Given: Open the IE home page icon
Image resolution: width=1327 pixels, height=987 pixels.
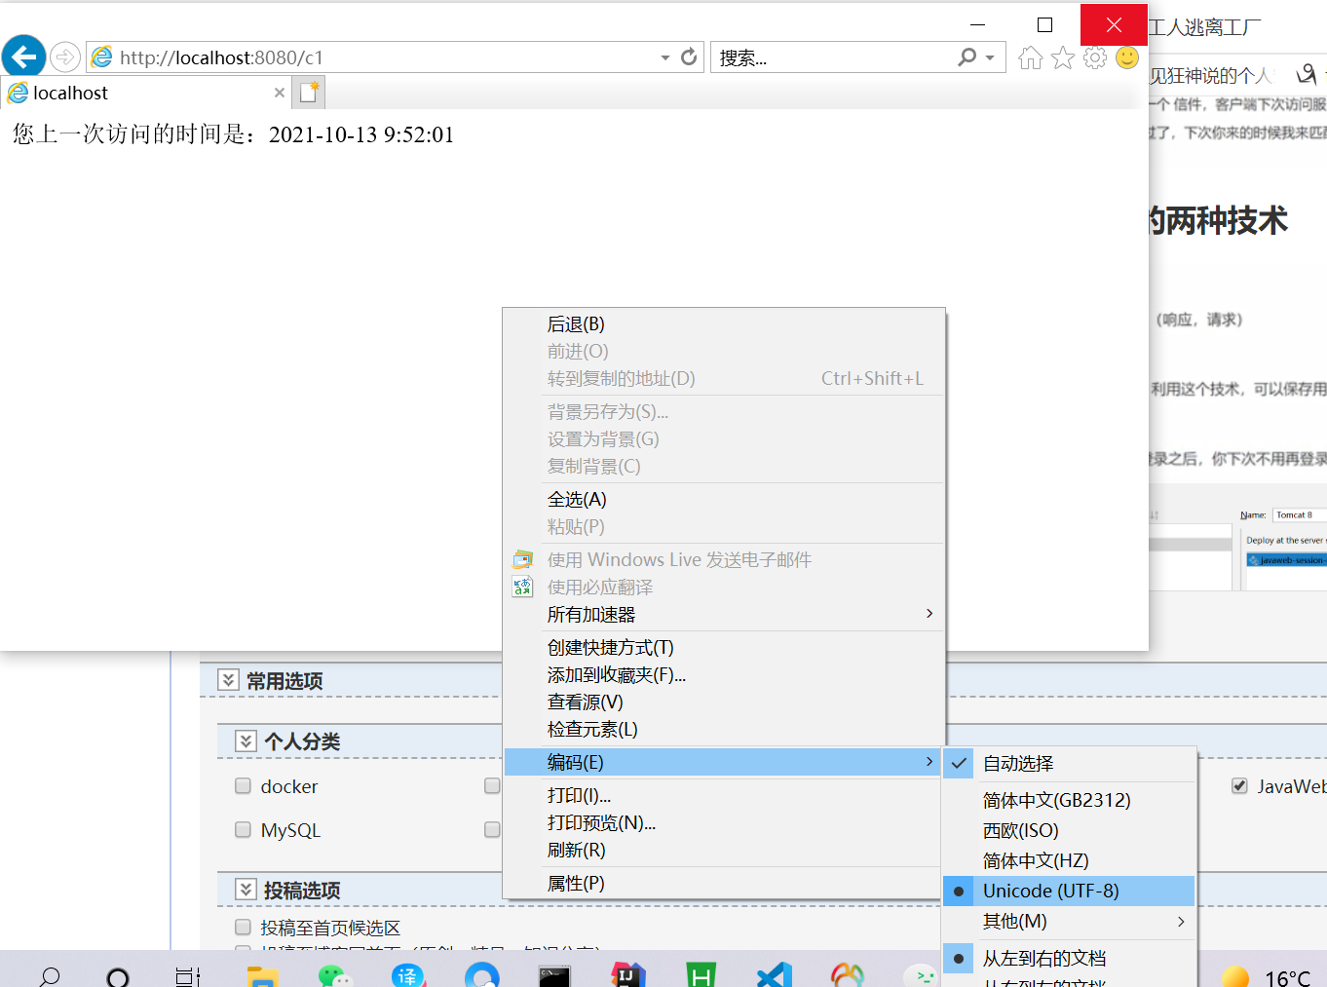Looking at the screenshot, I should [1030, 57].
